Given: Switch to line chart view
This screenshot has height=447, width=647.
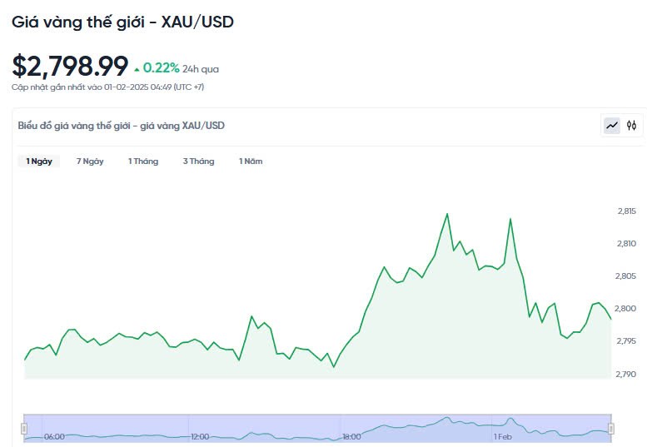Looking at the screenshot, I should (x=612, y=126).
